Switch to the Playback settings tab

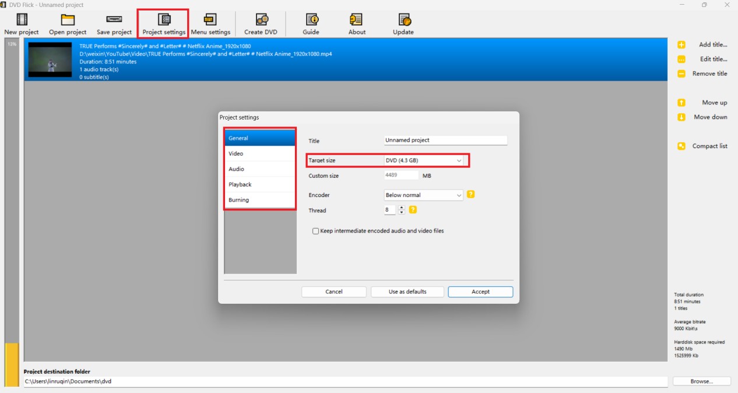(260, 184)
